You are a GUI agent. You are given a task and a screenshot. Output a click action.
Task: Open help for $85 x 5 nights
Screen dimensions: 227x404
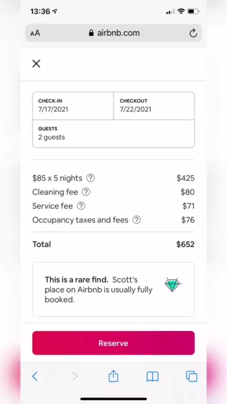pyautogui.click(x=90, y=178)
